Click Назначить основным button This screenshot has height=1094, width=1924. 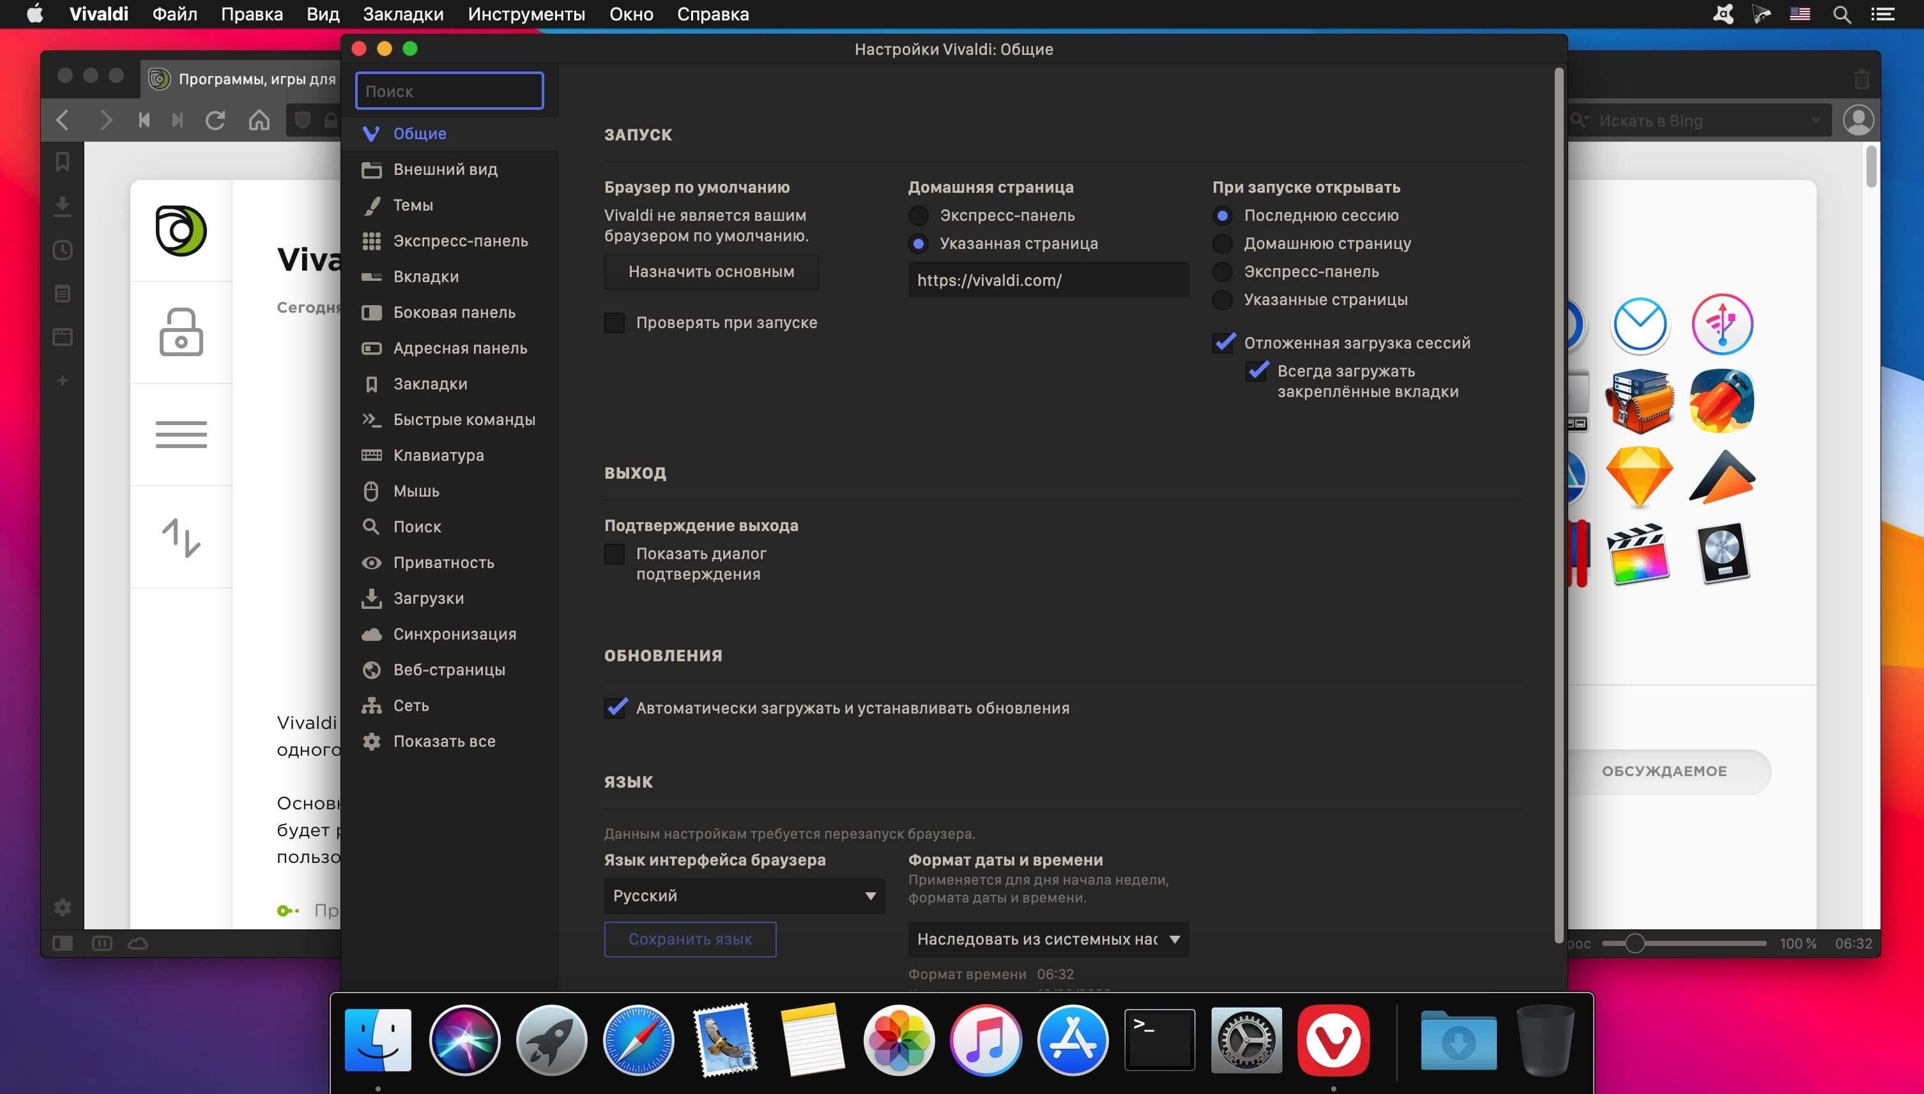(711, 272)
